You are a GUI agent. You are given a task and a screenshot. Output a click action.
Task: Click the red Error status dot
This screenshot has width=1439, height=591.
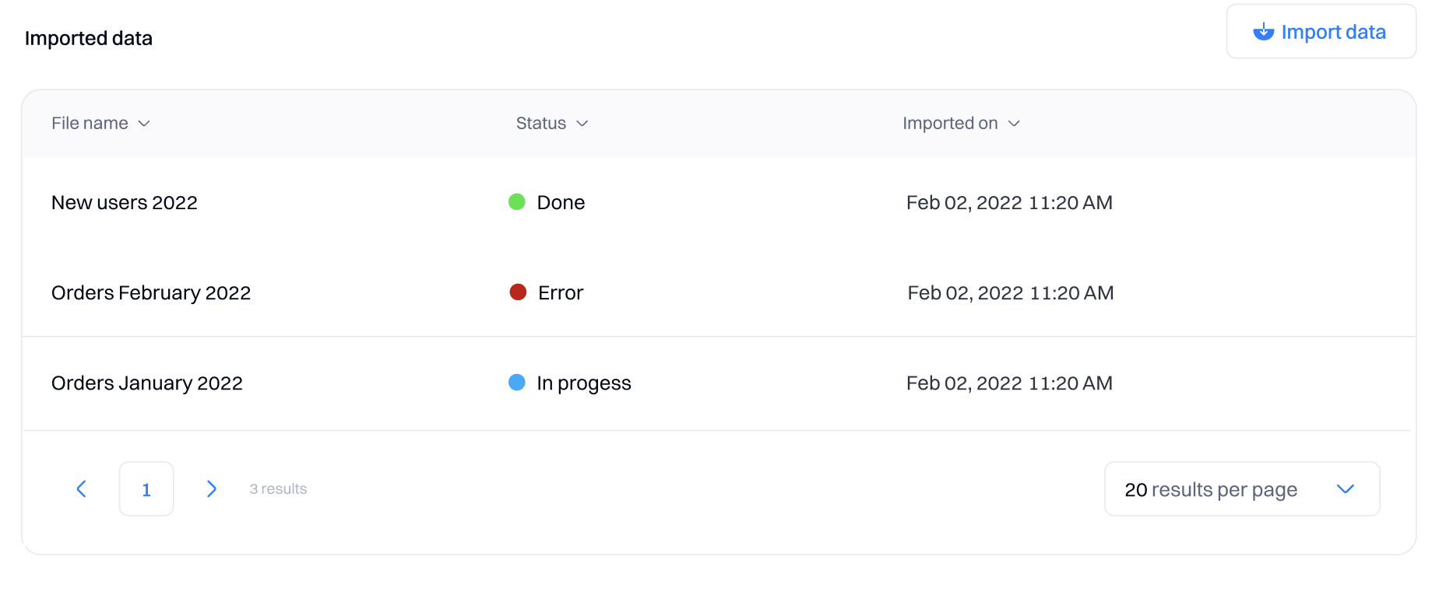pyautogui.click(x=518, y=292)
